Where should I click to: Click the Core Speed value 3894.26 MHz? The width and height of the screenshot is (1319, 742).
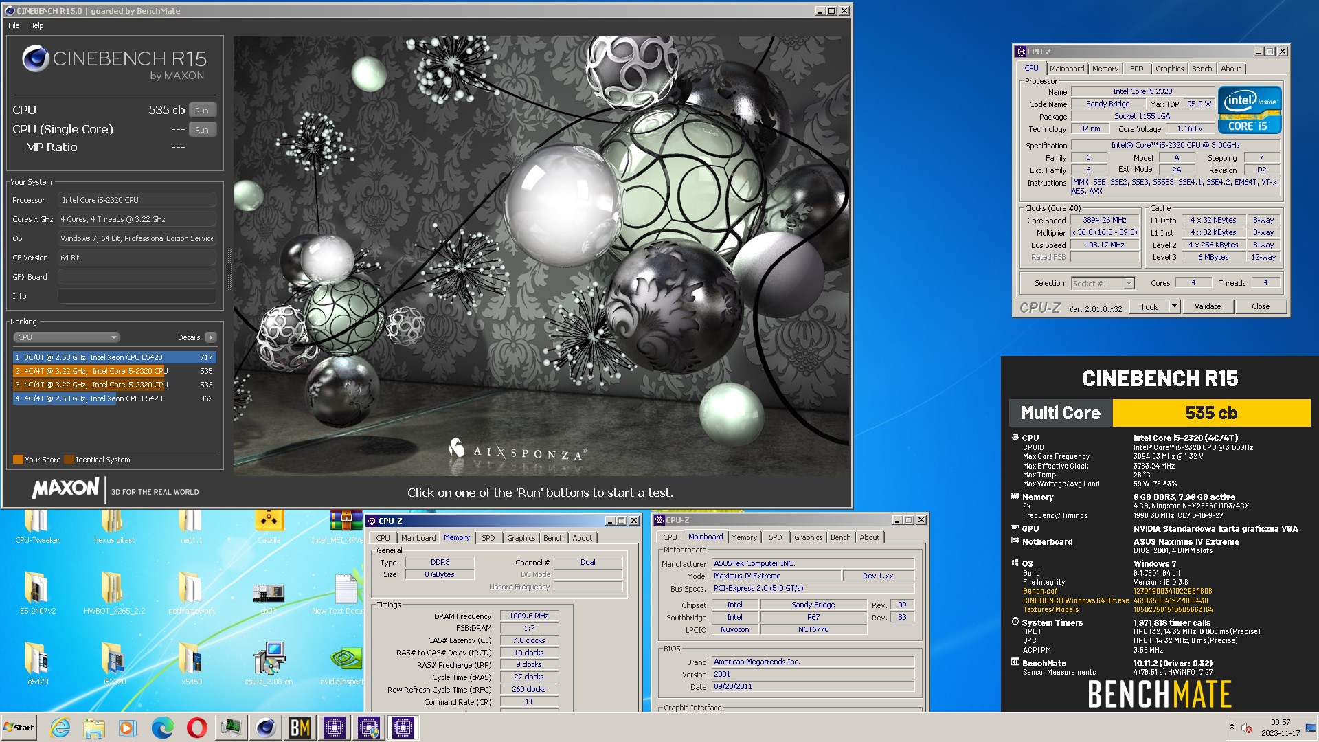pos(1104,221)
